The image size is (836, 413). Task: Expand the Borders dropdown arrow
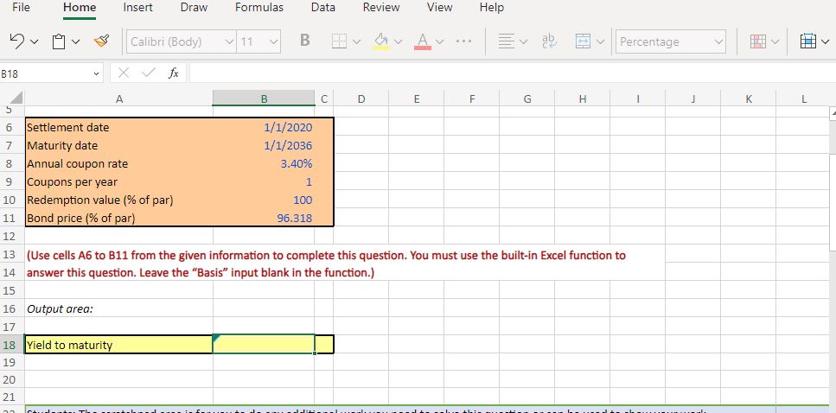coord(357,41)
